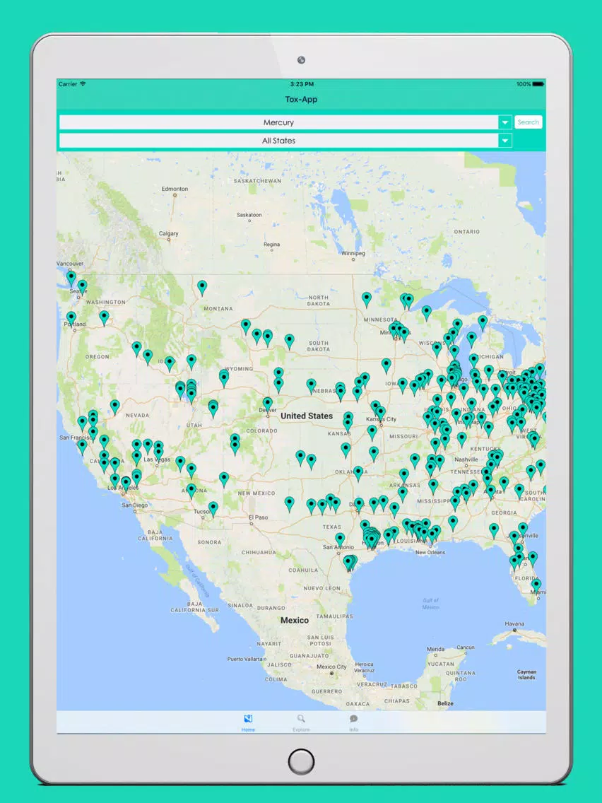
Task: Select the Baja California Sur label
Action: (194, 607)
